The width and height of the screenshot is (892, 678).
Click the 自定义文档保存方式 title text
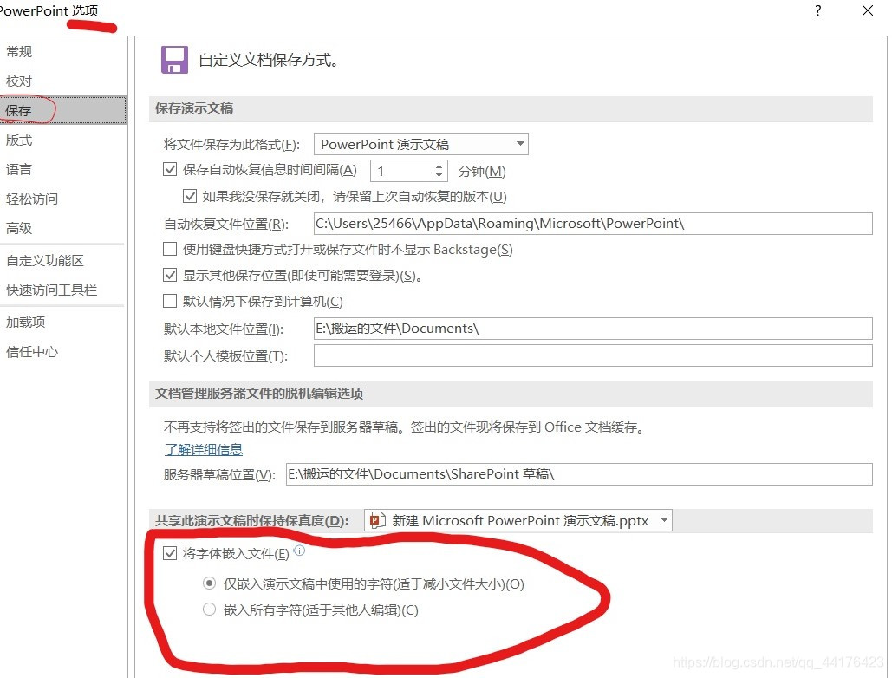pos(269,60)
